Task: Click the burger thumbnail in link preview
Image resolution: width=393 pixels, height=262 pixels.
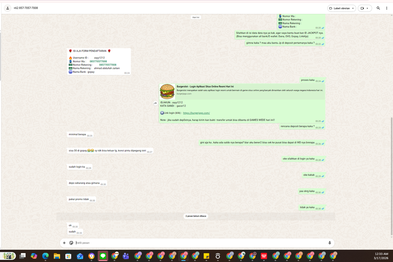Action: point(167,92)
